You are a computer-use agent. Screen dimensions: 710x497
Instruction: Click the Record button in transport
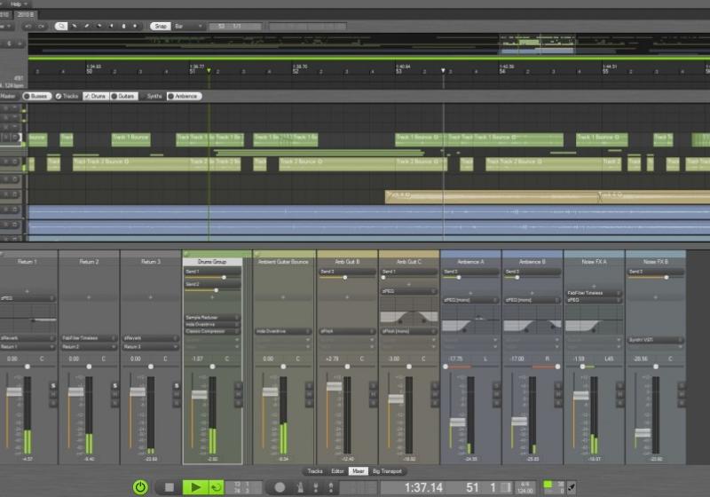click(x=280, y=487)
